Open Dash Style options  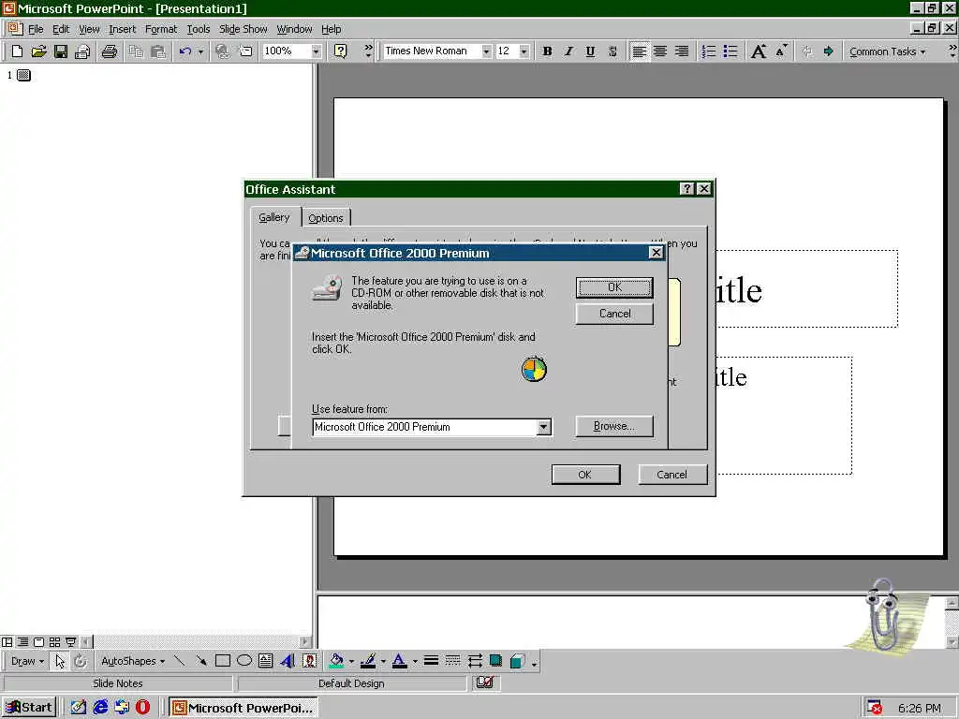pyautogui.click(x=452, y=660)
